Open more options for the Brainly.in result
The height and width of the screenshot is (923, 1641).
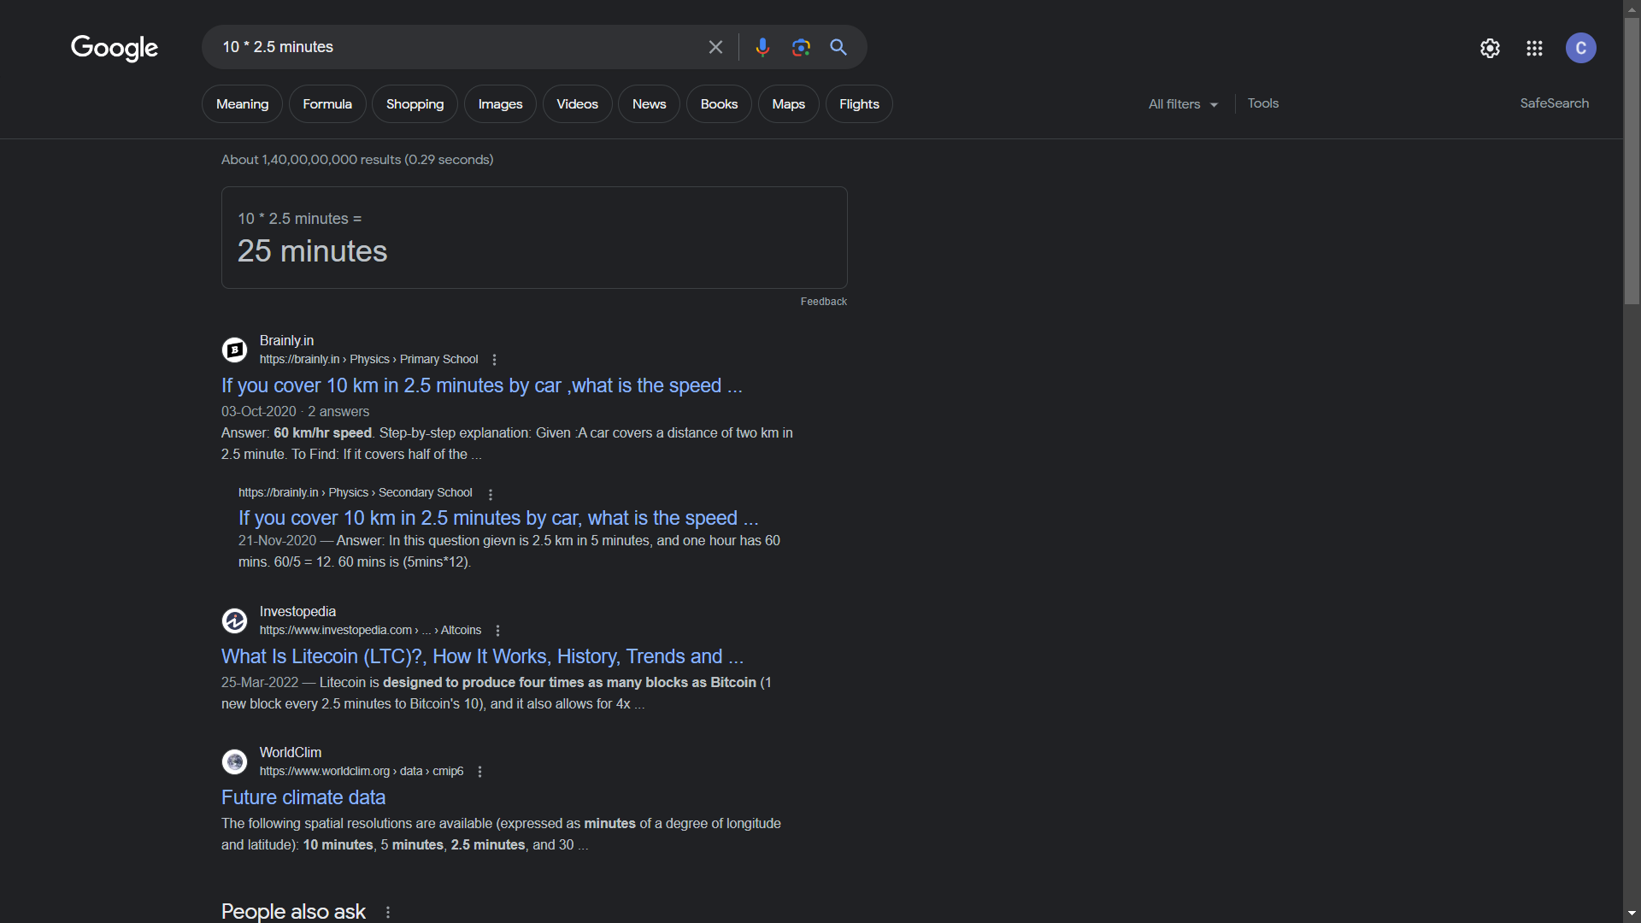(494, 360)
